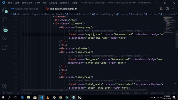Viewport: 178px width, 100px height.
Task: Click the master branch indicator in status bar
Action: tap(8, 93)
